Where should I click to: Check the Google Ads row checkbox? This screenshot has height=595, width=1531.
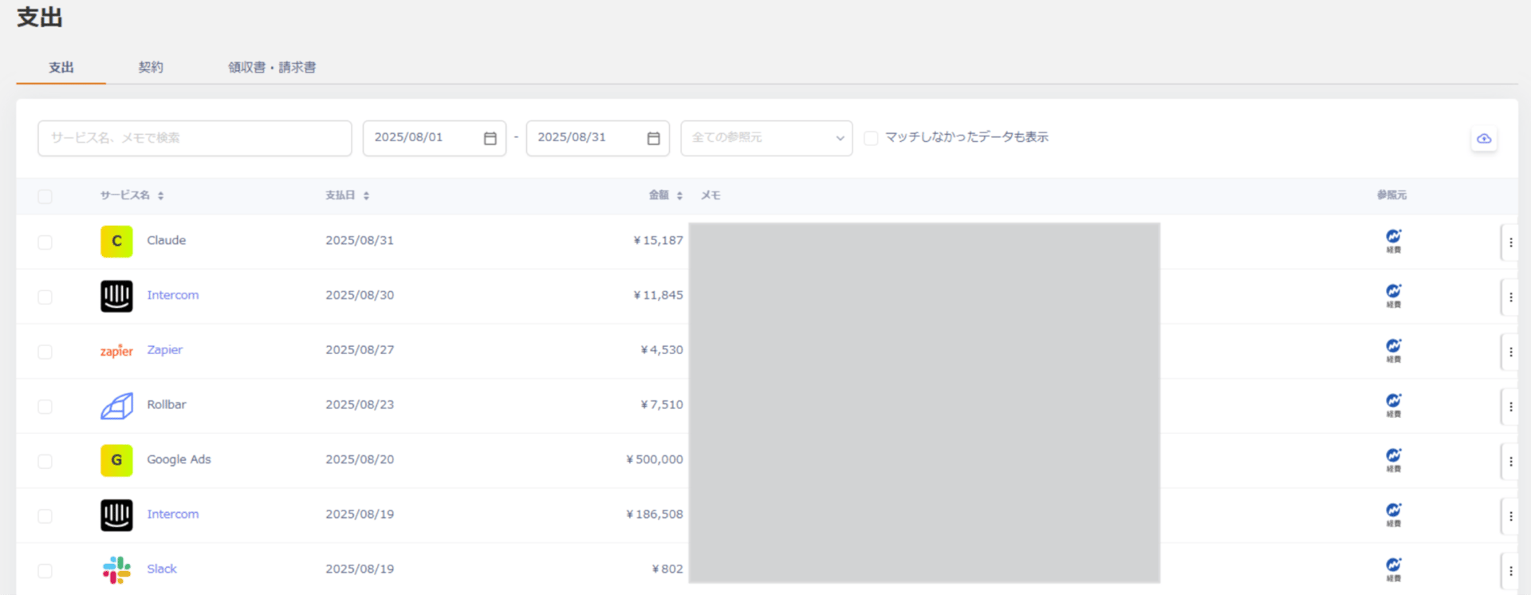pyautogui.click(x=45, y=461)
